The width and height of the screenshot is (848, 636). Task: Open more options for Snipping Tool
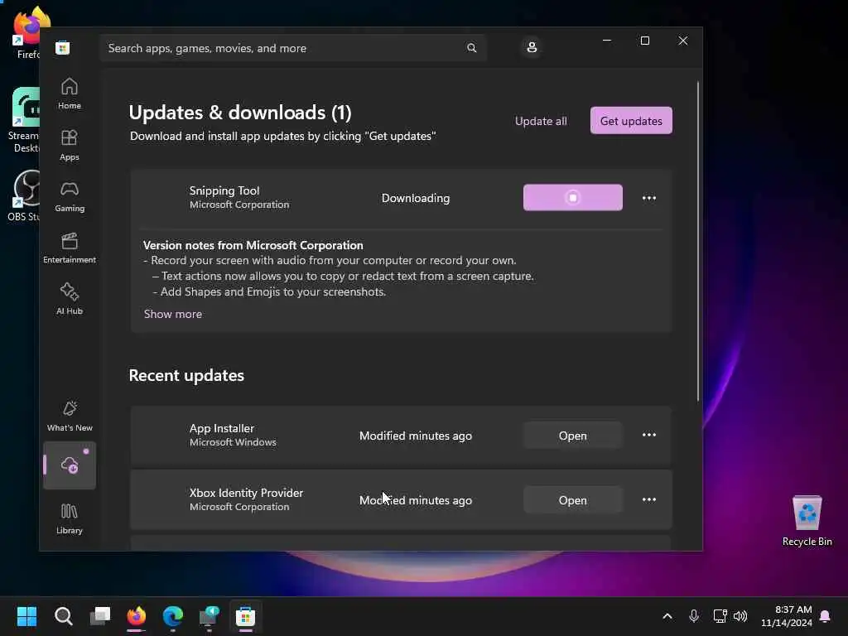[649, 198]
